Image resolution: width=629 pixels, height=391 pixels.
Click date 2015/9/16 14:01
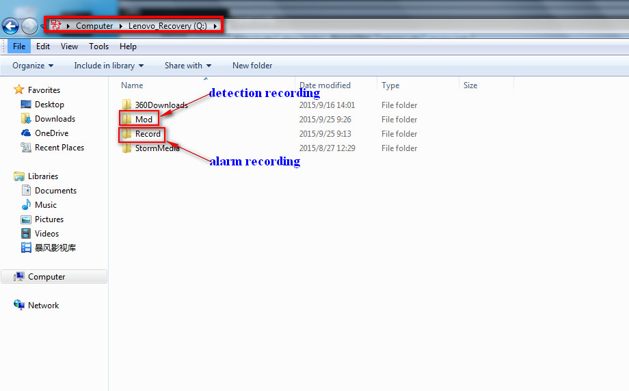coord(327,105)
